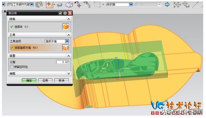The height and width of the screenshot is (118, 206).
Task: Click the 3D box icon in toolbar
Action: tap(69, 5)
